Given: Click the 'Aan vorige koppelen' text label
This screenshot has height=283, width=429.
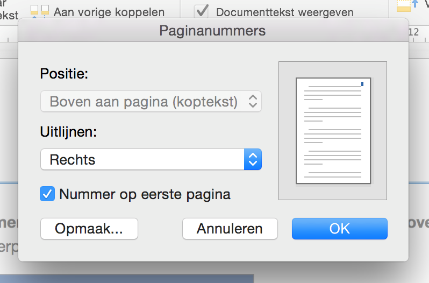Looking at the screenshot, I should (x=109, y=12).
